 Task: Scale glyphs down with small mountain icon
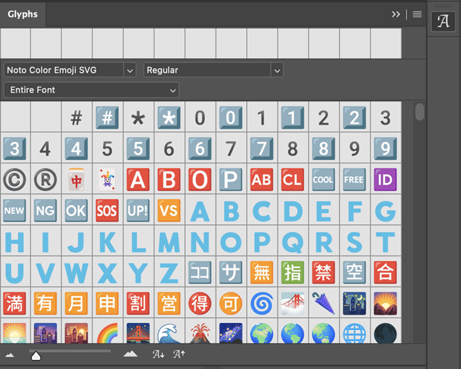10,354
